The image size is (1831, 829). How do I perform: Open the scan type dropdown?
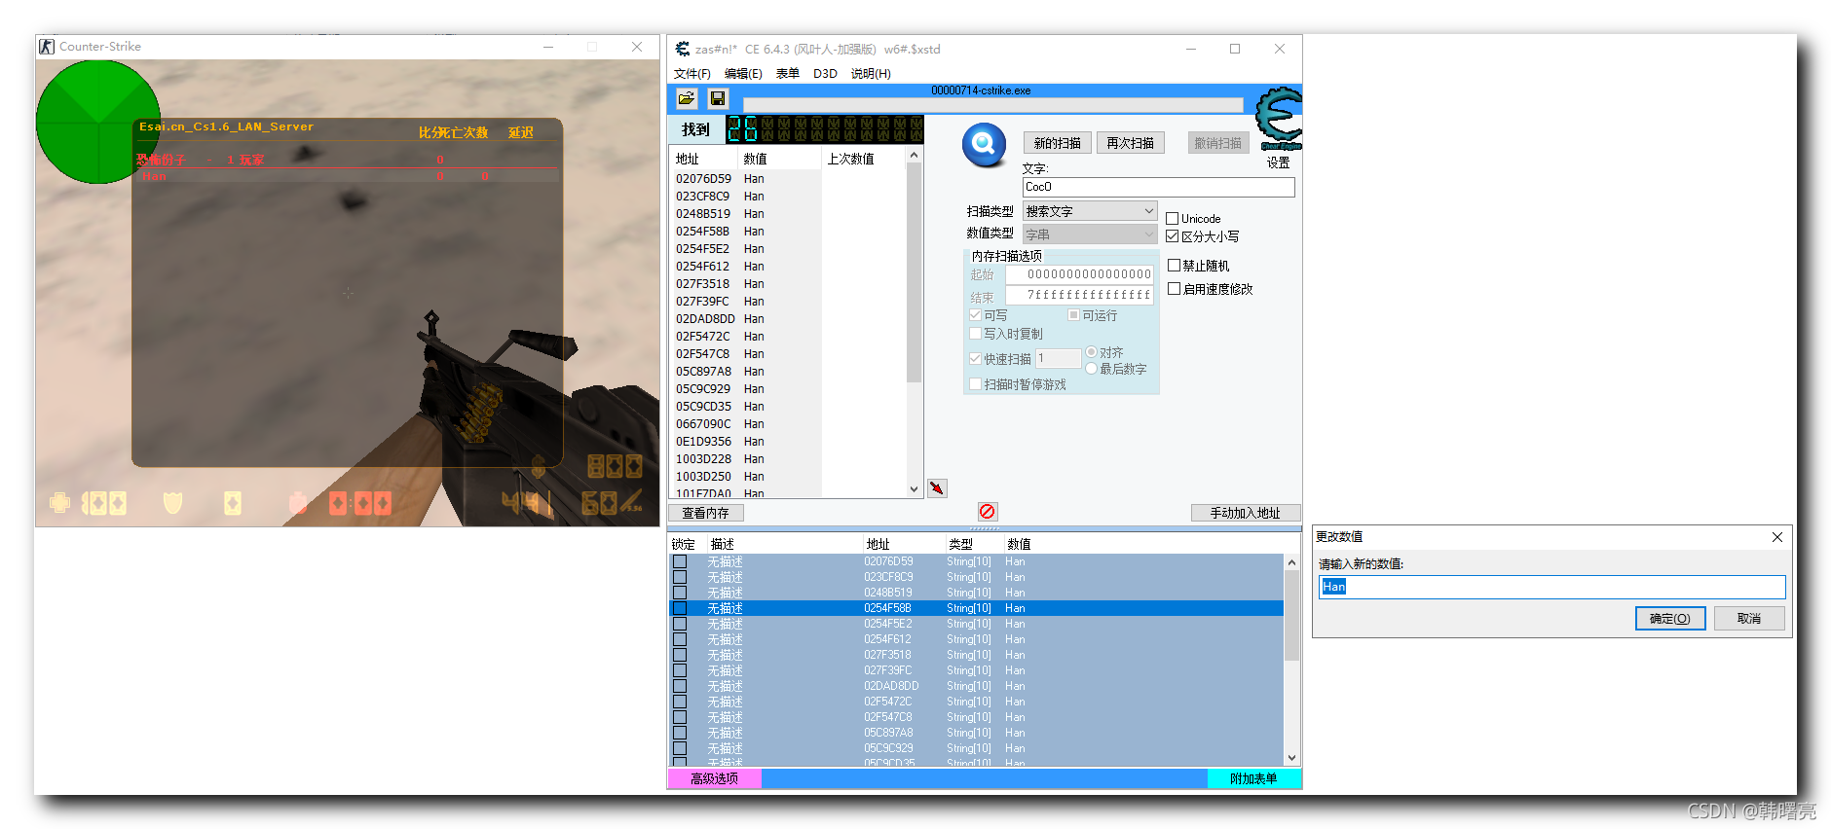pos(1090,211)
